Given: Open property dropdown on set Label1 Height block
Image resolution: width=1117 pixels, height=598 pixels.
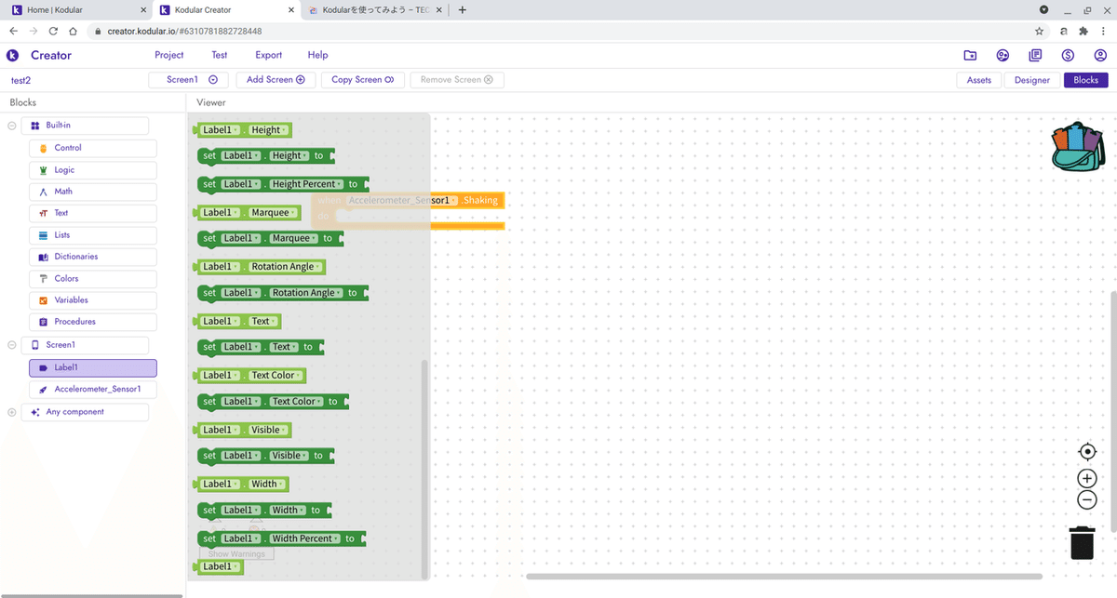Looking at the screenshot, I should tap(288, 155).
